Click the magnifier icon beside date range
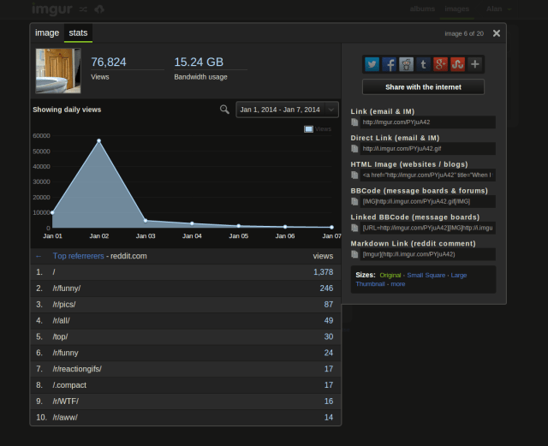 [x=224, y=110]
